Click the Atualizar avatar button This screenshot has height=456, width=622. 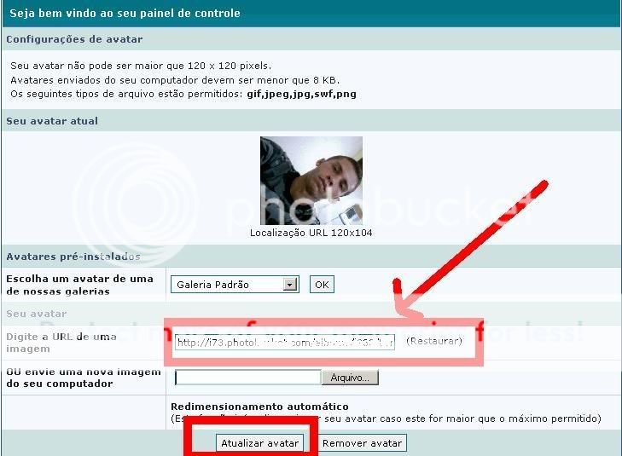pyautogui.click(x=259, y=443)
